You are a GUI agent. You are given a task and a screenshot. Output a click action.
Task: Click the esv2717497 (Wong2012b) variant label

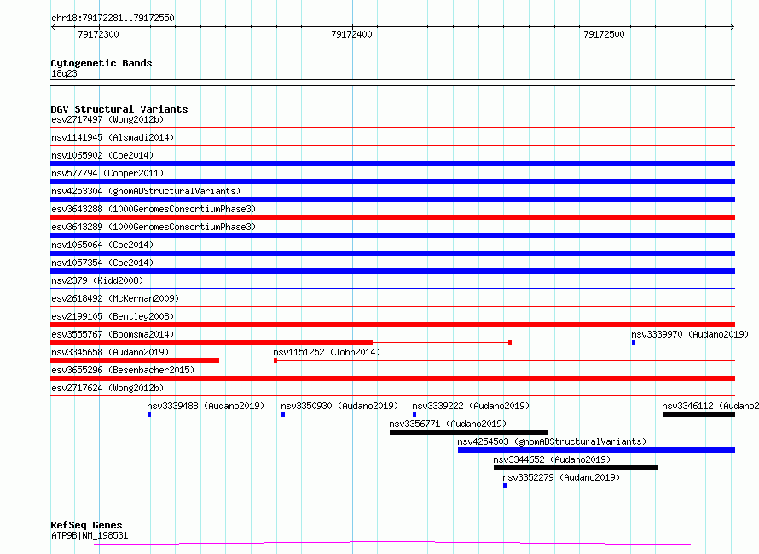pyautogui.click(x=107, y=119)
